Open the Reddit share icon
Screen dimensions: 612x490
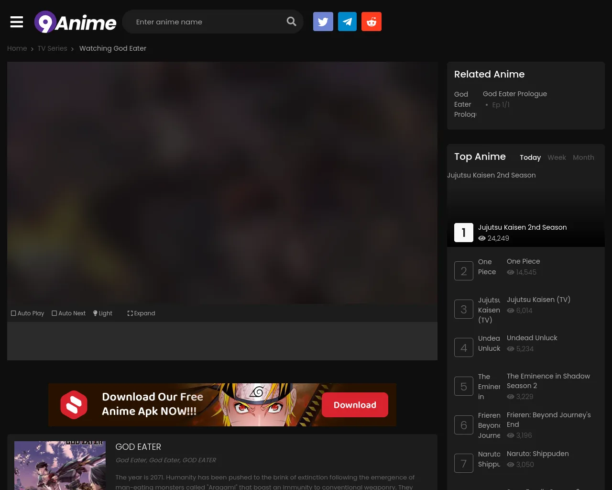pos(372,22)
